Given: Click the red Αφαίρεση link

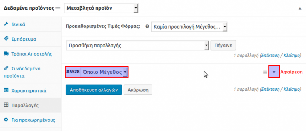Looking at the screenshot, I should pyautogui.click(x=291, y=72).
